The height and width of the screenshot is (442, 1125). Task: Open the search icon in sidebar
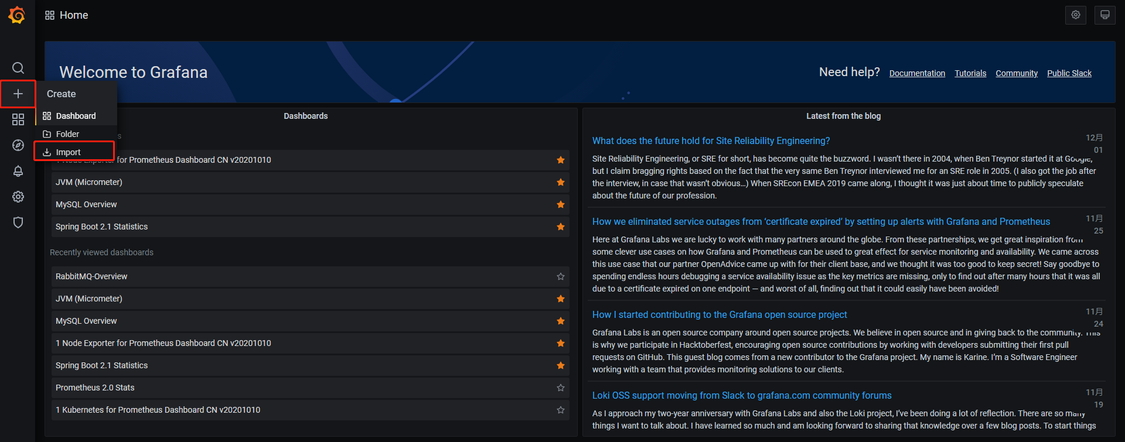pyautogui.click(x=18, y=68)
